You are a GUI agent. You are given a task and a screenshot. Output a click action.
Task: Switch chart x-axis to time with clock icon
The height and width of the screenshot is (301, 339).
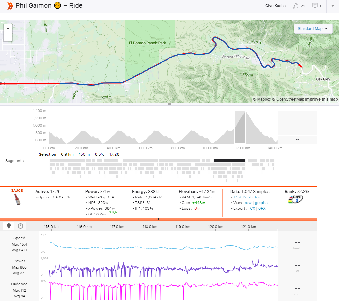point(20,226)
